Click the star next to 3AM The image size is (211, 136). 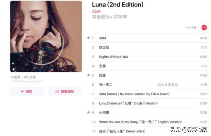[x=88, y=38]
